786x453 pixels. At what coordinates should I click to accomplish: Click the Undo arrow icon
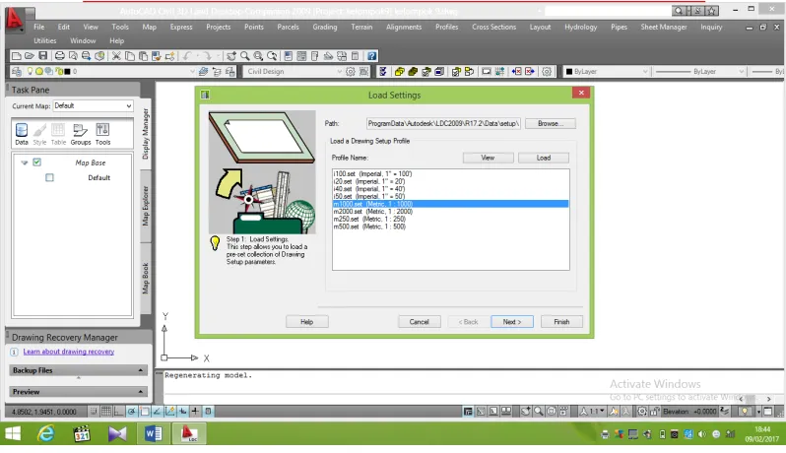(x=187, y=56)
